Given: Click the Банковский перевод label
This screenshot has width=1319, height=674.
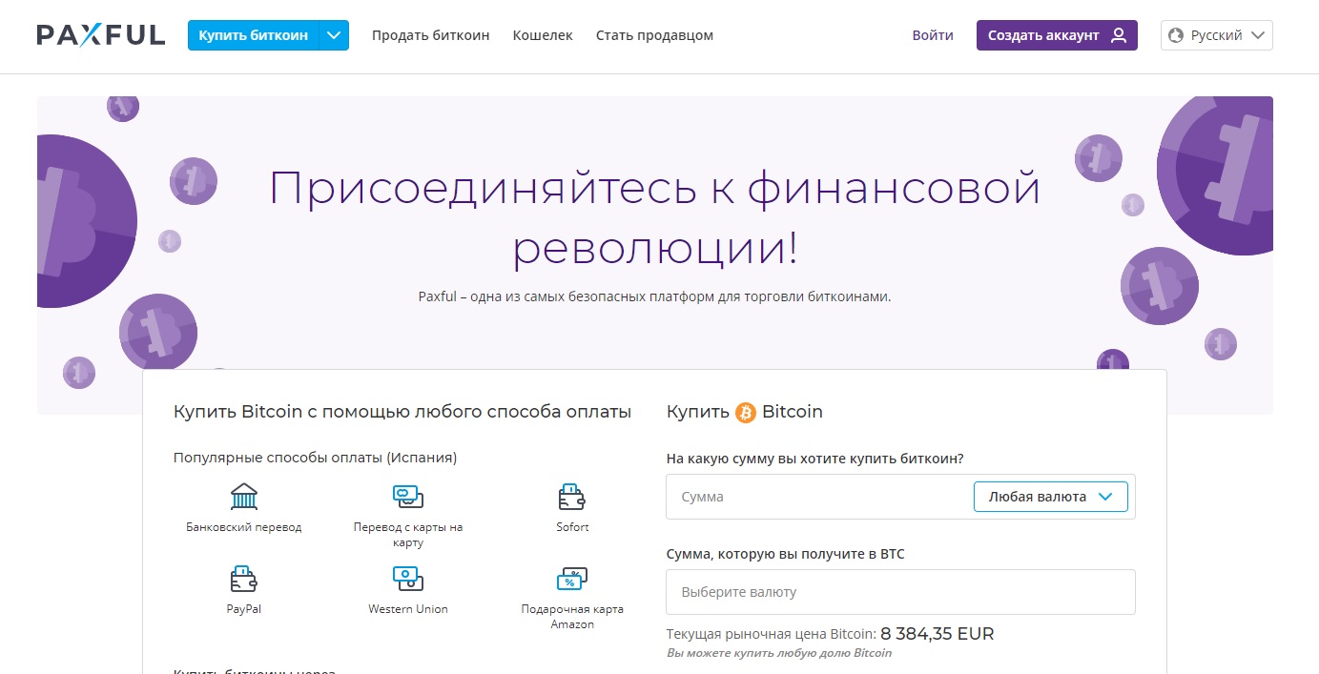Looking at the screenshot, I should click(244, 527).
